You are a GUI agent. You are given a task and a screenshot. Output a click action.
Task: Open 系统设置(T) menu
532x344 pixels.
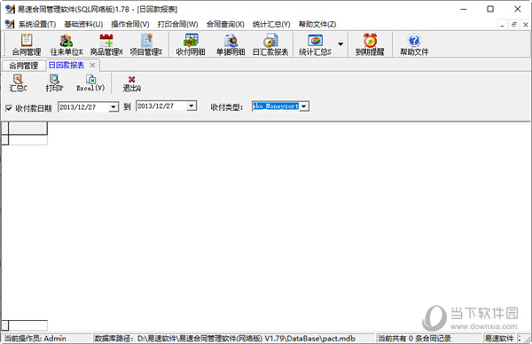pos(37,25)
